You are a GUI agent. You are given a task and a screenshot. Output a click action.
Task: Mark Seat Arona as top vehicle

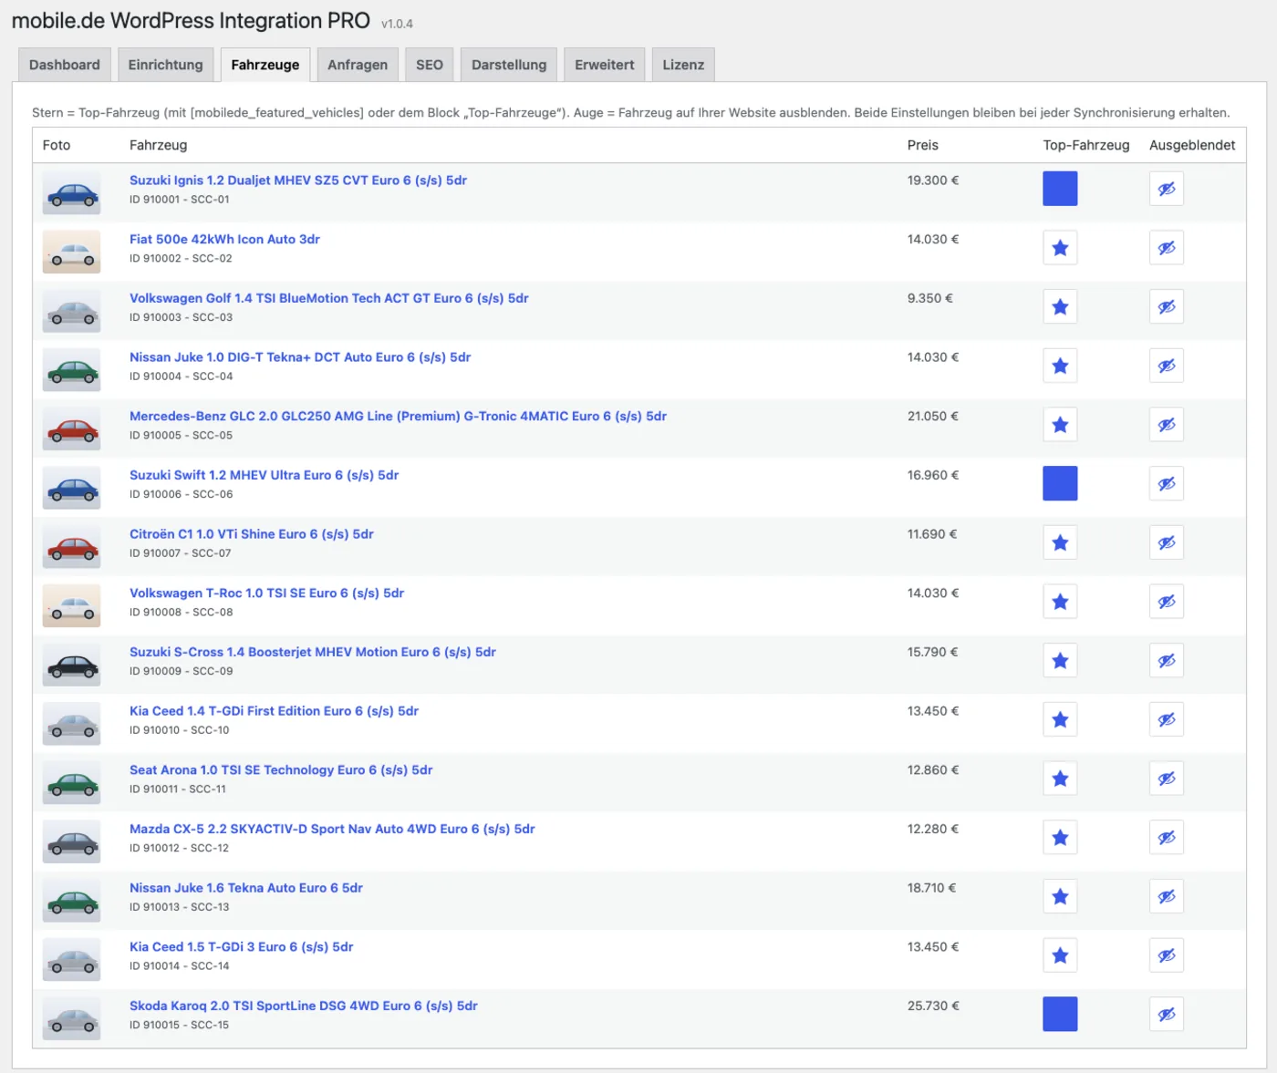(1060, 779)
